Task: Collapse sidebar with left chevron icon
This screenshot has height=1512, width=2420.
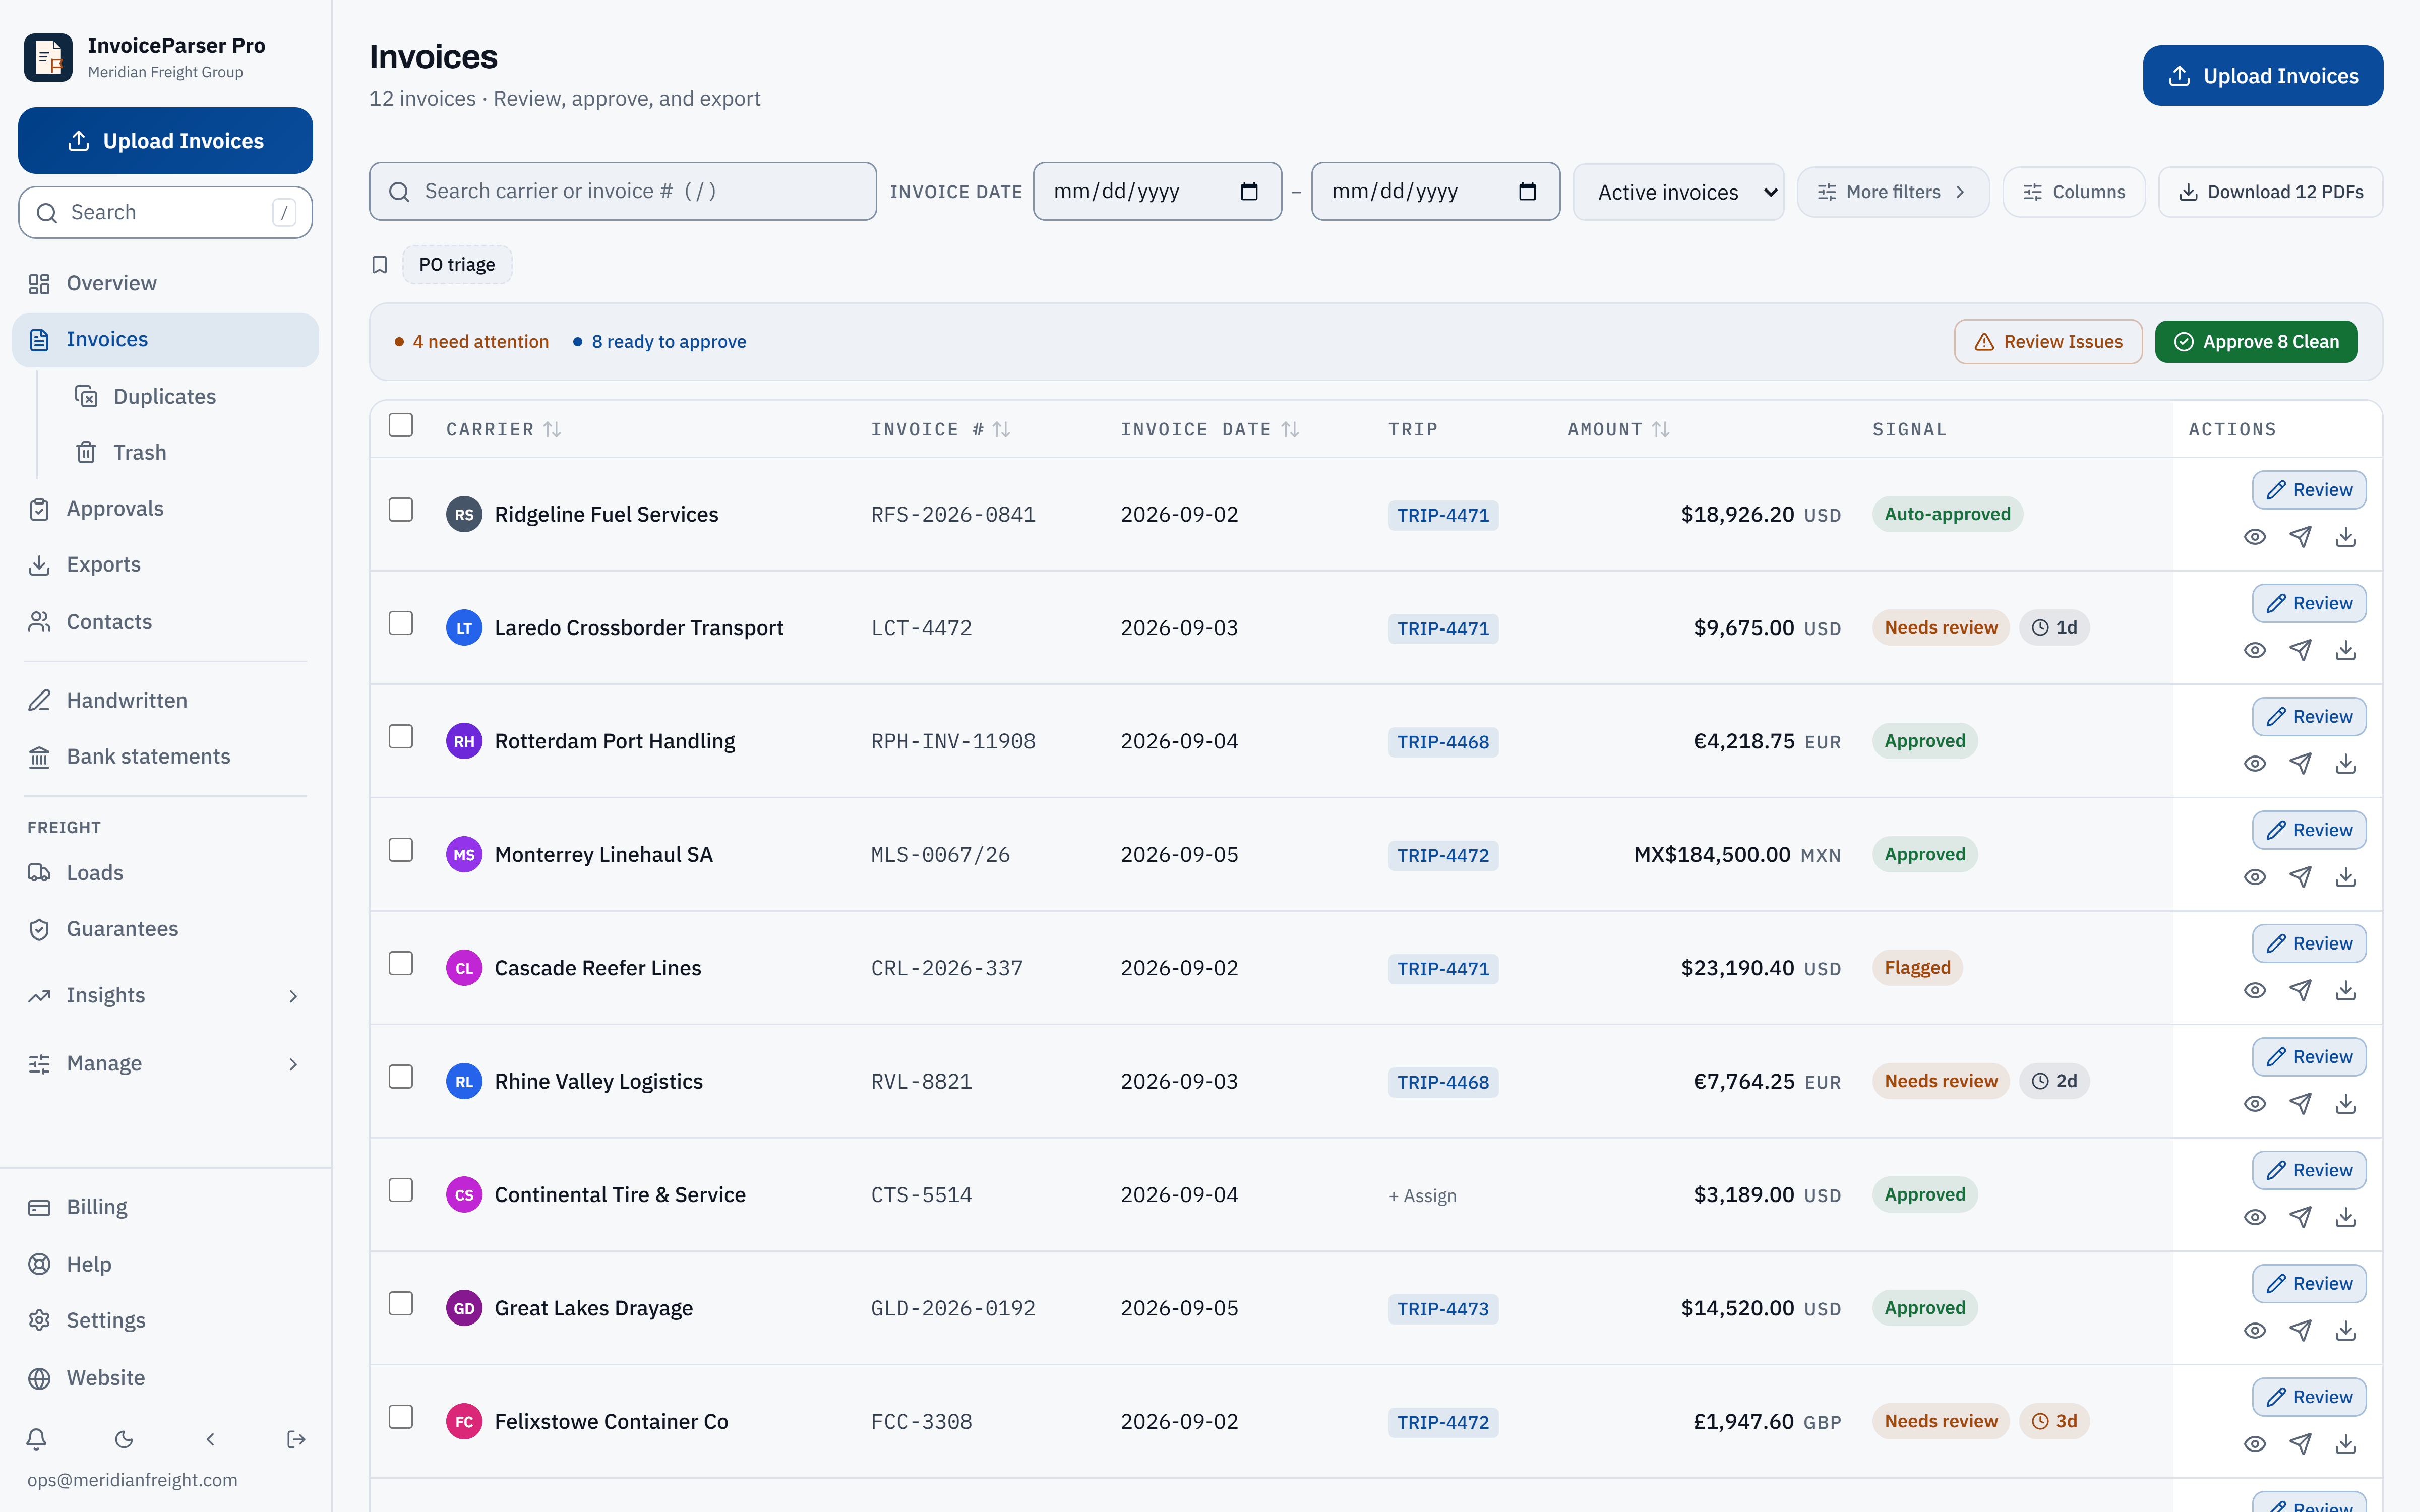Action: (210, 1439)
